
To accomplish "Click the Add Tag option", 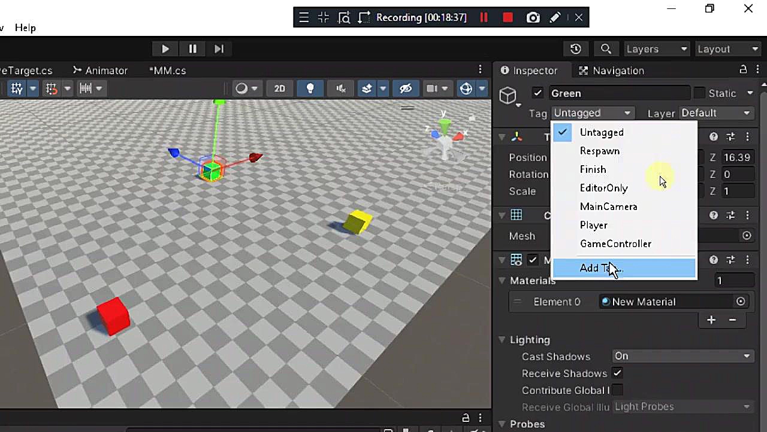I will pyautogui.click(x=624, y=268).
